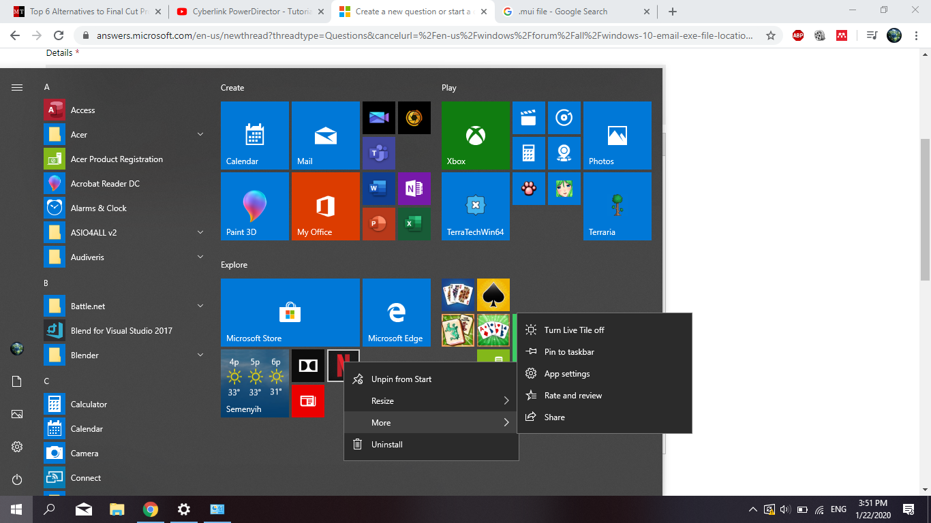Select Rate and review

point(605,396)
